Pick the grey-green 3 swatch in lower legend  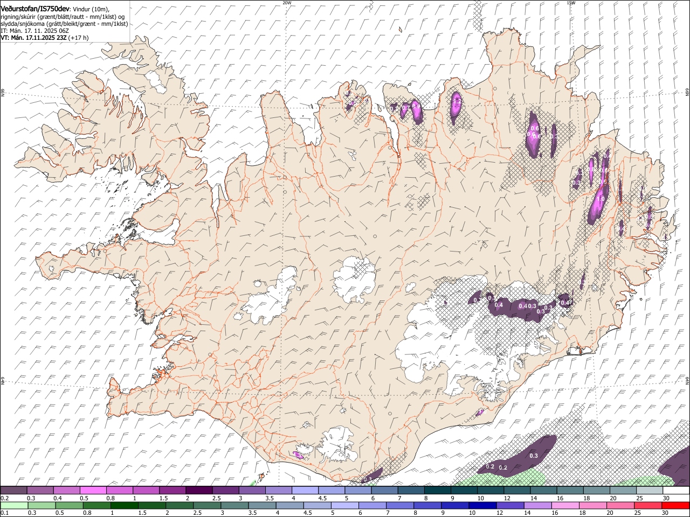coord(234,505)
